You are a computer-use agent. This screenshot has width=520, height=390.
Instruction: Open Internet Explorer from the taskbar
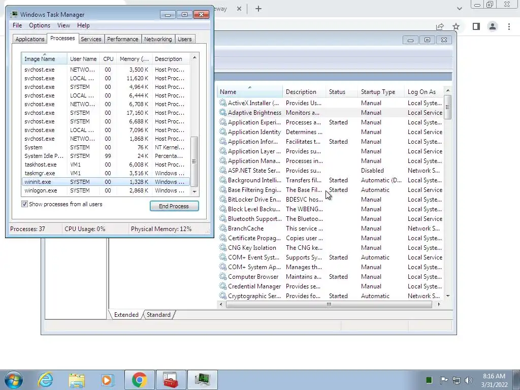point(45,380)
